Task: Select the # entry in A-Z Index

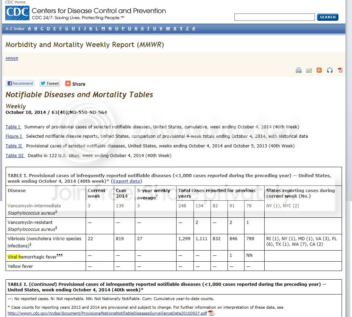Action: coord(194,28)
